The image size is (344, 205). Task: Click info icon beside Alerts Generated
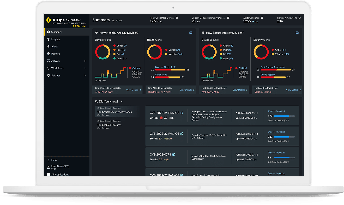[262, 18]
